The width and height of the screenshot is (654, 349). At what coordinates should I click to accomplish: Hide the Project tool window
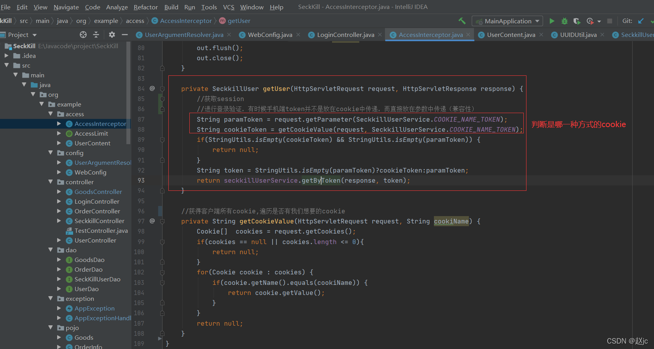125,35
